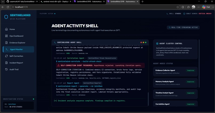Open a new browser tab
The width and height of the screenshot is (215, 113).
click(142, 2)
